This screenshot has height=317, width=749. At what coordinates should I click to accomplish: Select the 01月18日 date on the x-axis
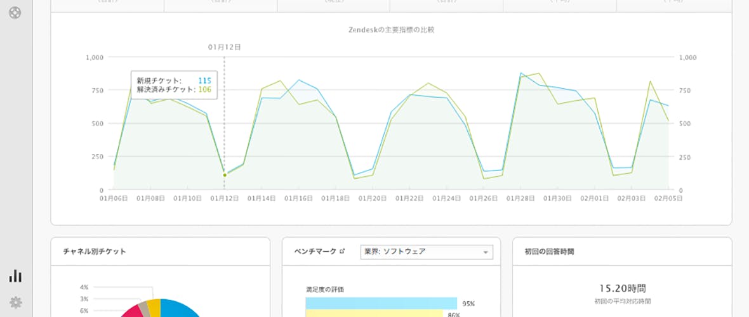pyautogui.click(x=335, y=198)
